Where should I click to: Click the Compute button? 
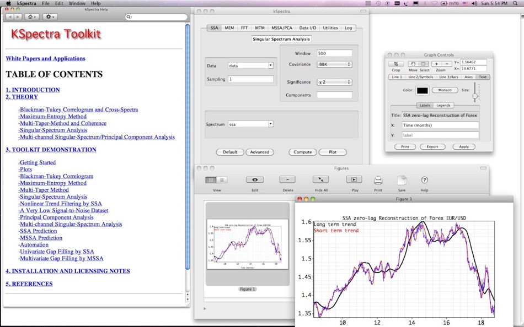pos(303,152)
